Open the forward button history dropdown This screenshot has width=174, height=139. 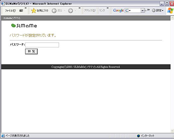point(76,11)
